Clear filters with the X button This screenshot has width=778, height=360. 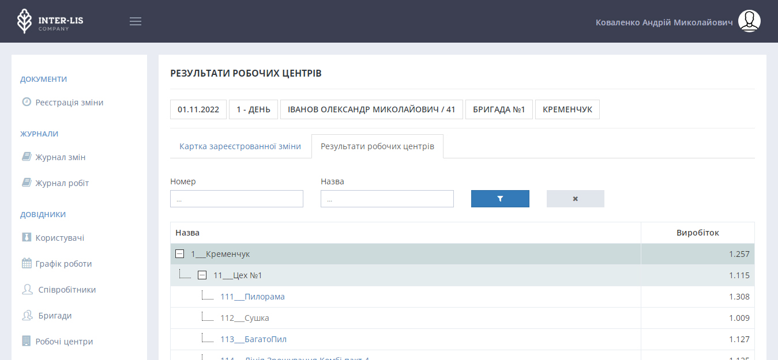(x=575, y=199)
